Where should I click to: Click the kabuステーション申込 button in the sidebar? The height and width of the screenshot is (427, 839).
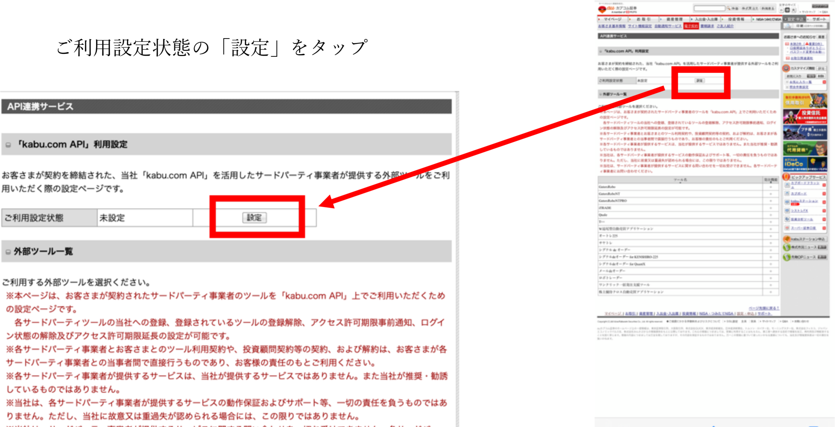click(x=805, y=239)
